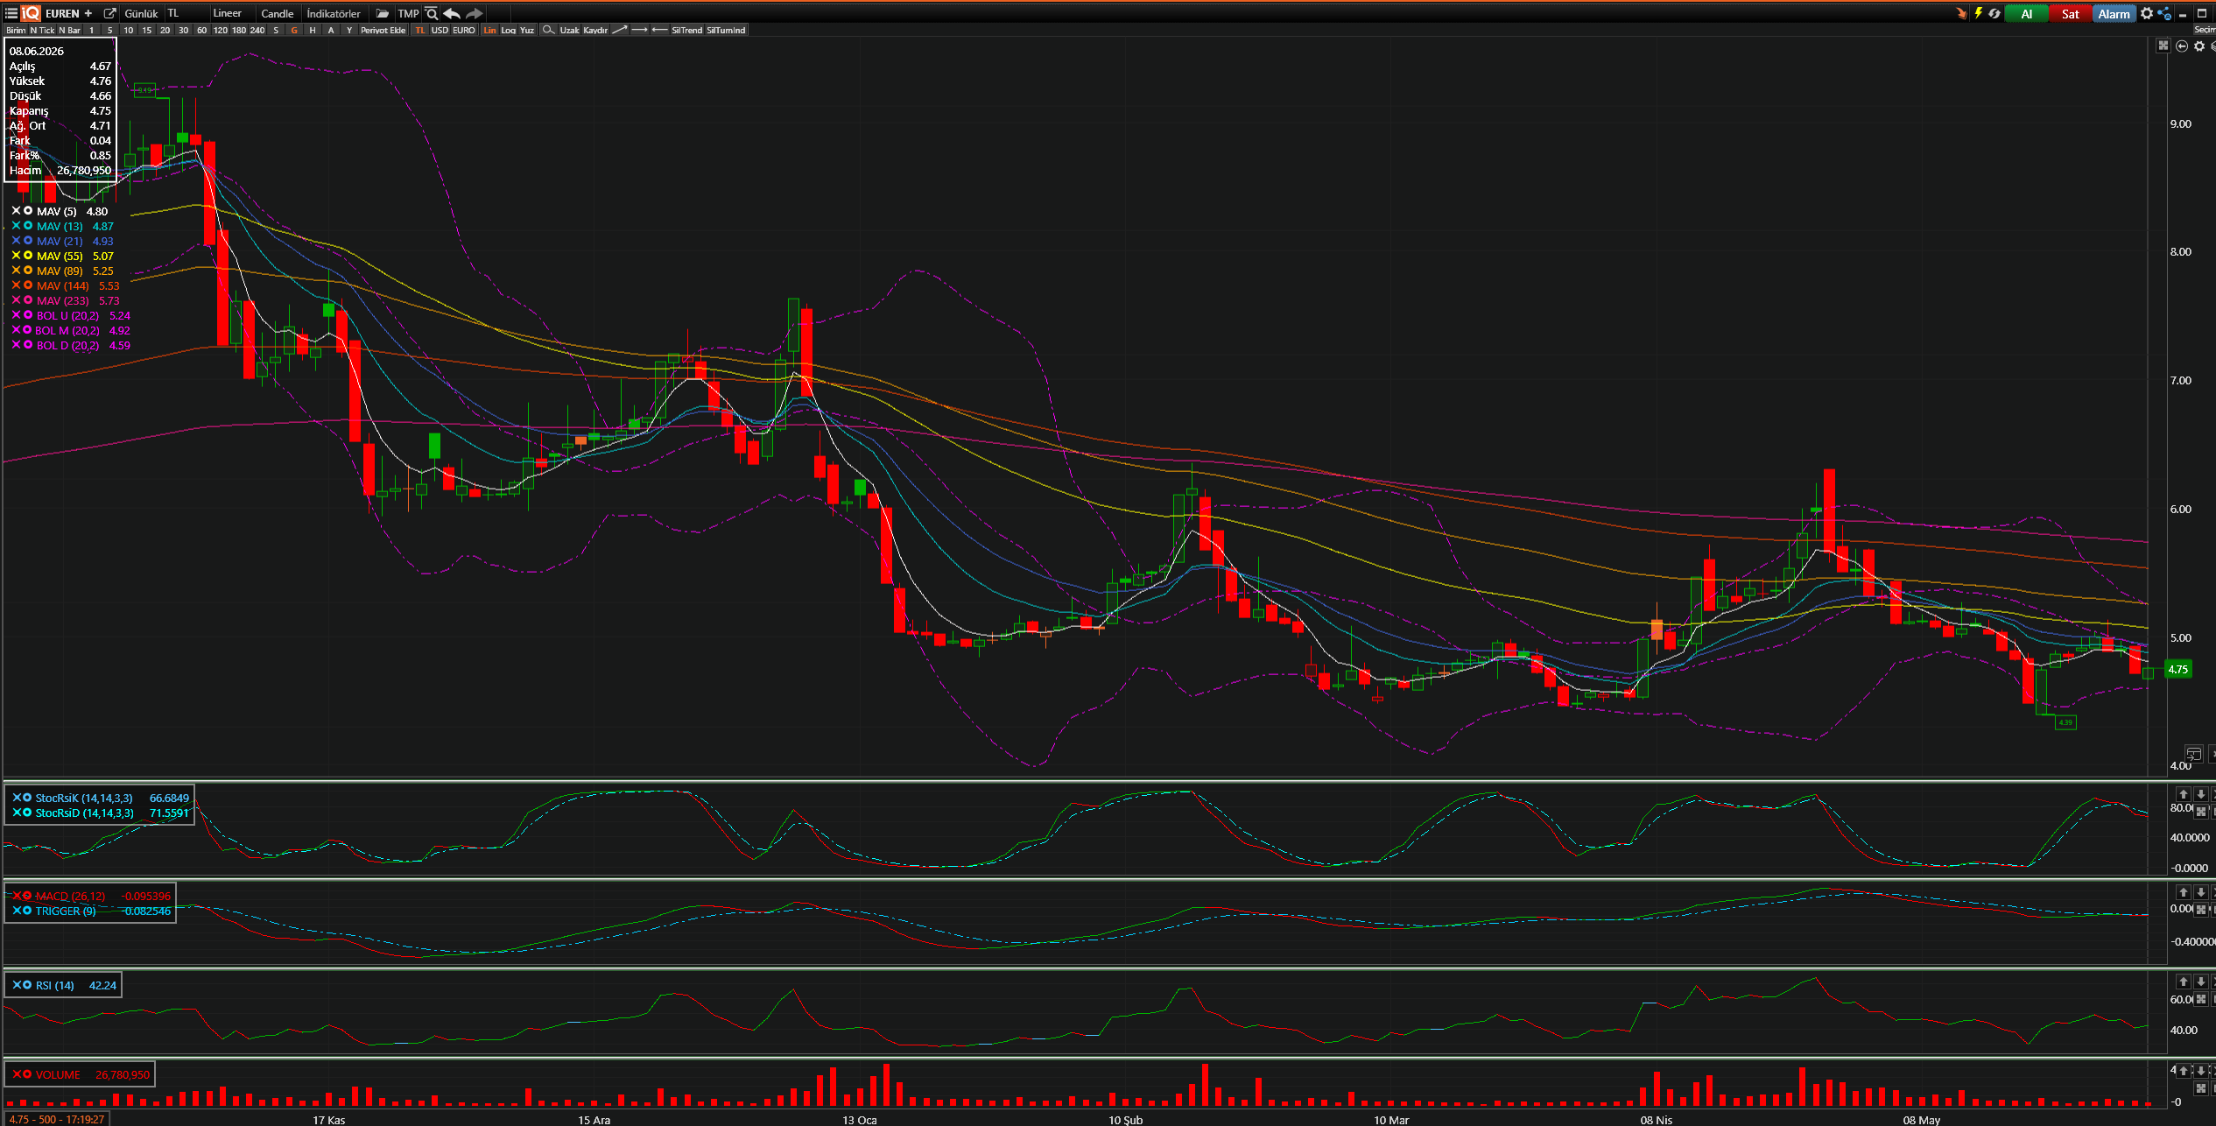Open the TL currency dropdown
The image size is (2216, 1126).
(x=186, y=13)
